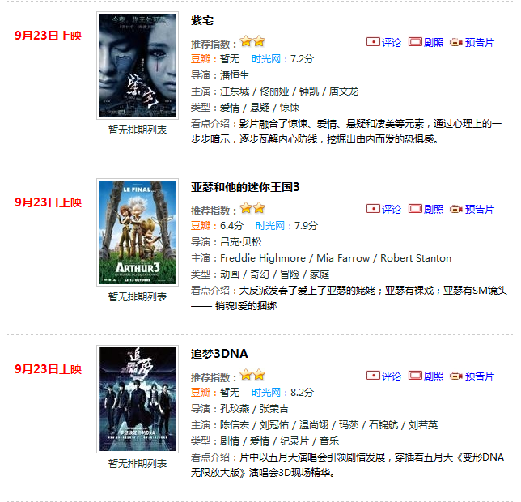
Task: Click the 预告片 camera icon for 追梦3DNA
Action: pyautogui.click(x=456, y=376)
